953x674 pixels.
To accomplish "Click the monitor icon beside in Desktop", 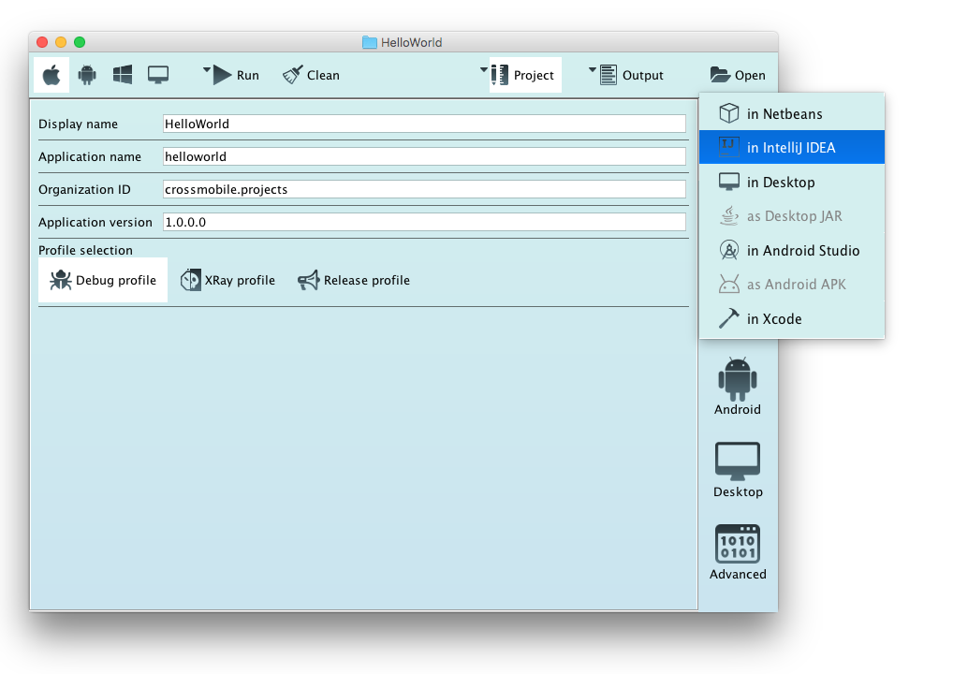I will tap(728, 181).
